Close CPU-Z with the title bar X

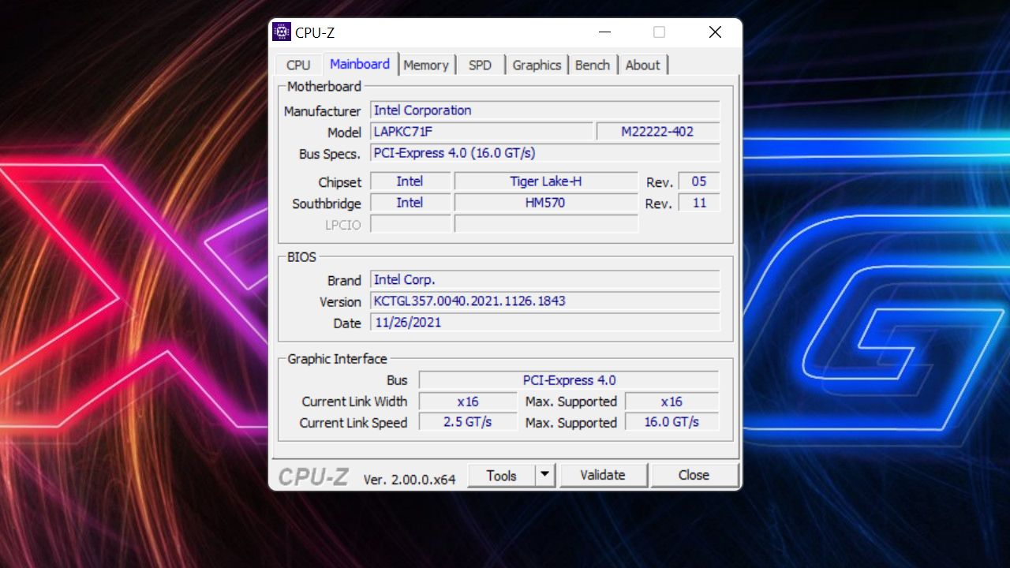click(x=715, y=32)
